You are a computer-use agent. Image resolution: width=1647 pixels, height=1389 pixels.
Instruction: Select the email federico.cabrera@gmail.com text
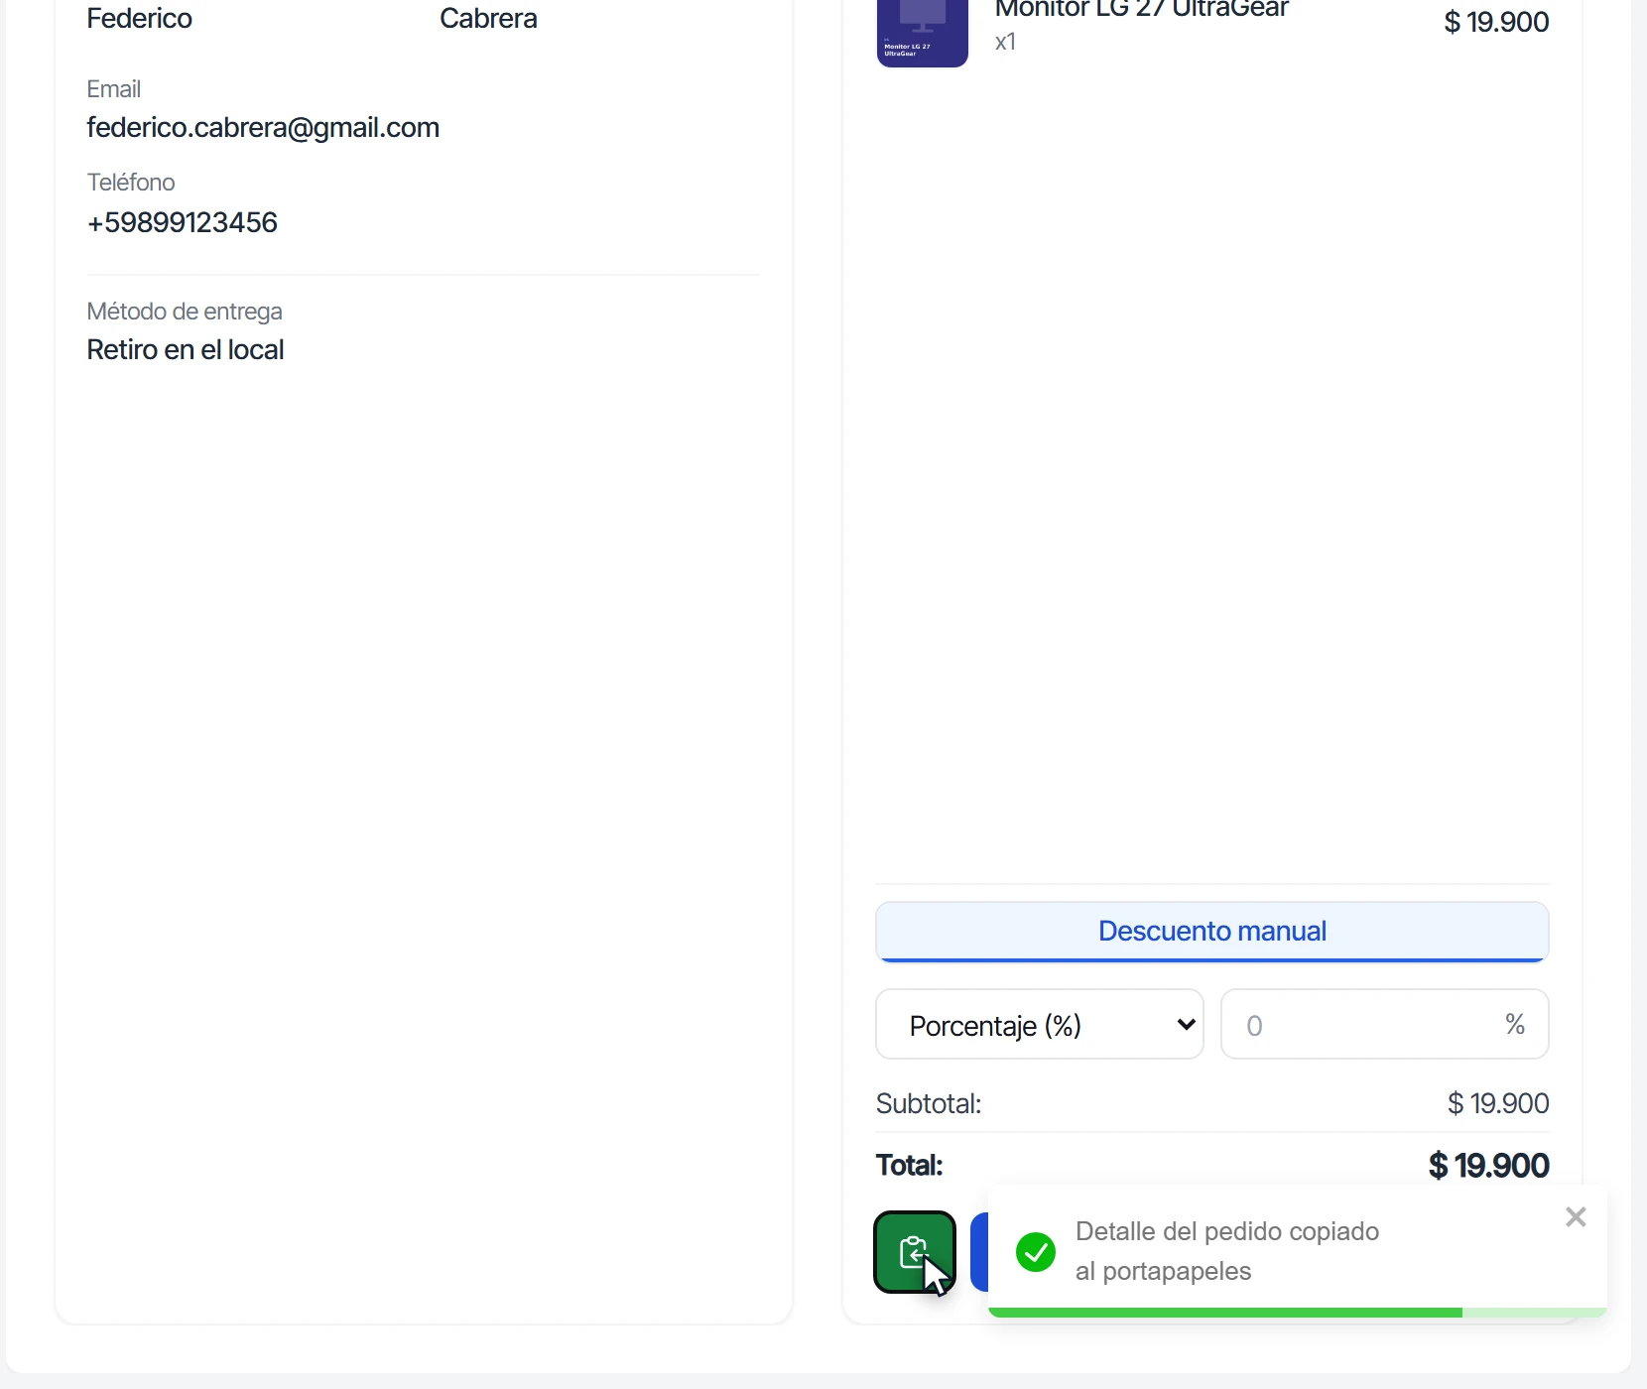coord(263,128)
